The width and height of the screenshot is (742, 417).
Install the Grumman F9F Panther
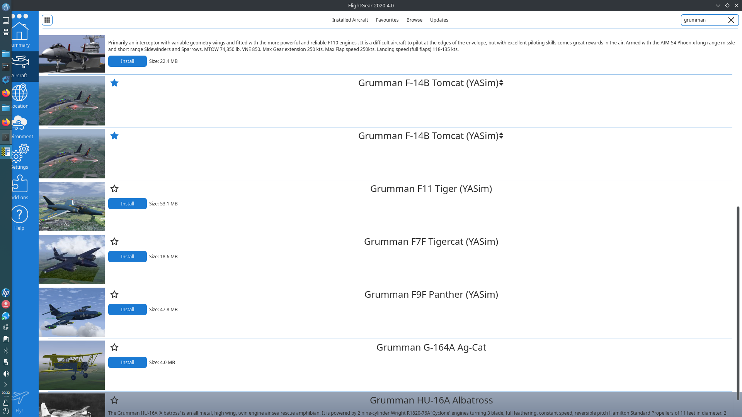[x=127, y=310]
